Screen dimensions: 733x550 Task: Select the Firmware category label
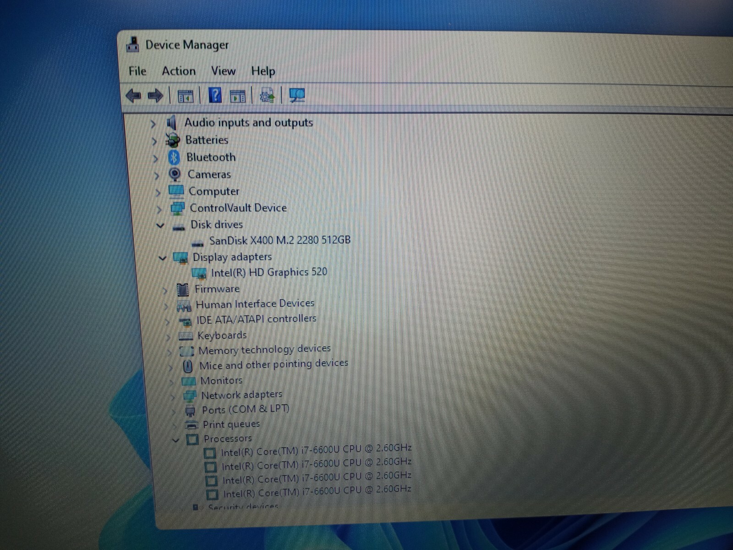click(217, 289)
